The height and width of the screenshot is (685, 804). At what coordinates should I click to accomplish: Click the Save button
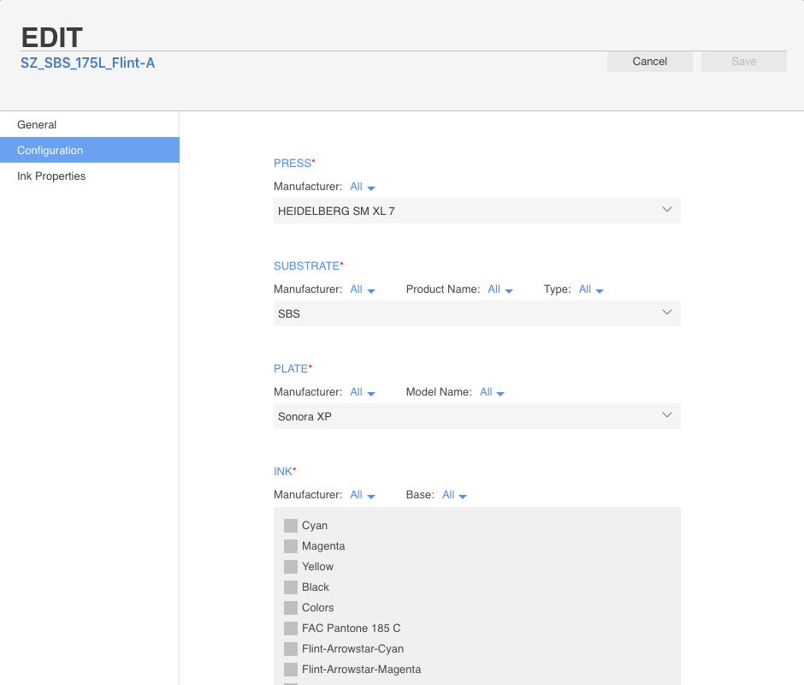(x=743, y=62)
